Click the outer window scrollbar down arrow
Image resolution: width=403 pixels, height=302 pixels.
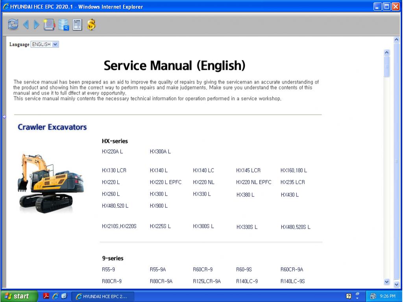point(397,285)
